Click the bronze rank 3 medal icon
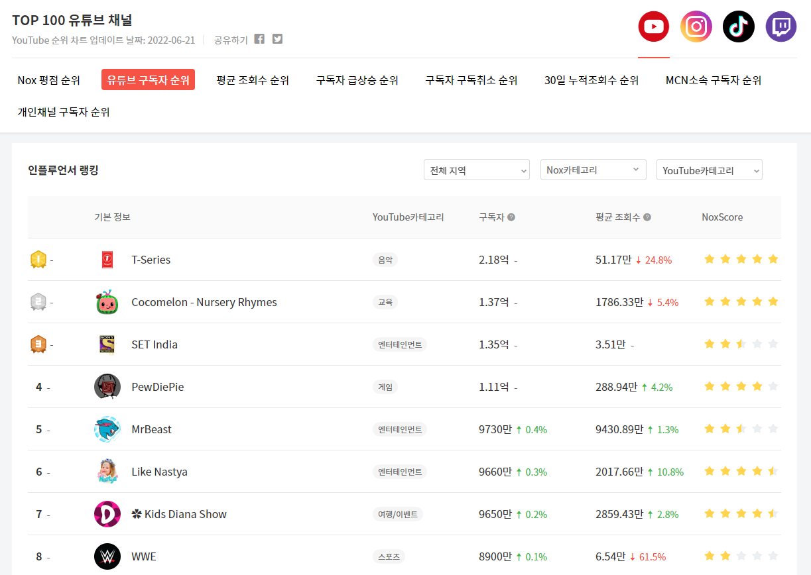This screenshot has width=811, height=575. tap(38, 344)
